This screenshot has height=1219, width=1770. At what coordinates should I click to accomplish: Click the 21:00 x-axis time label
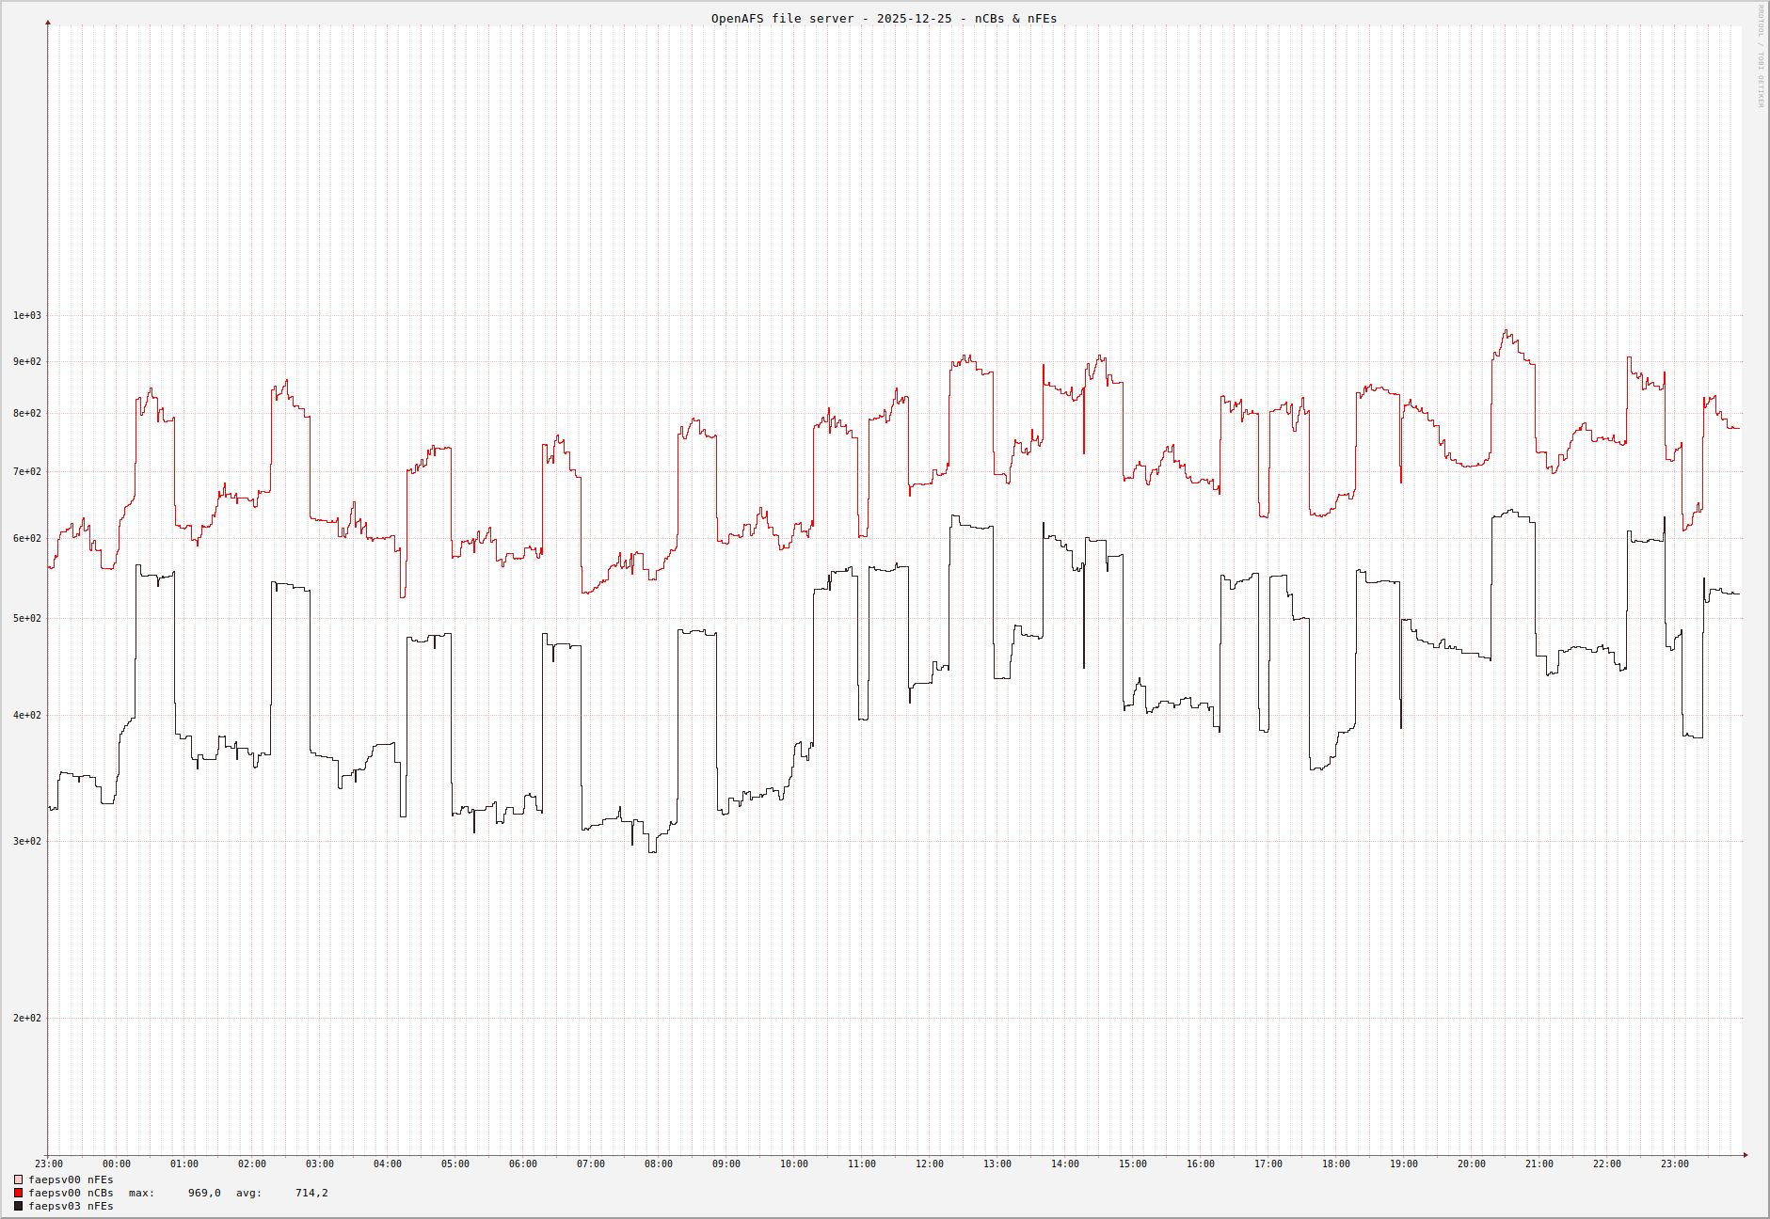tap(1539, 1164)
